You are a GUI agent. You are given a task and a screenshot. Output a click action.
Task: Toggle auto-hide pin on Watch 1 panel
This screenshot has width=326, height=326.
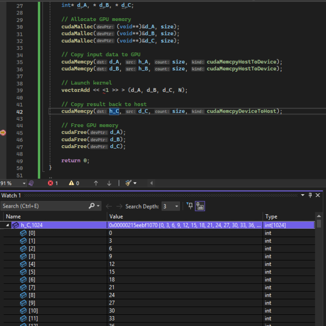coord(310,195)
